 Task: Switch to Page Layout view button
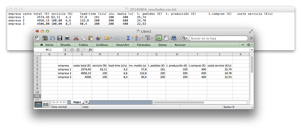tap(46, 104)
